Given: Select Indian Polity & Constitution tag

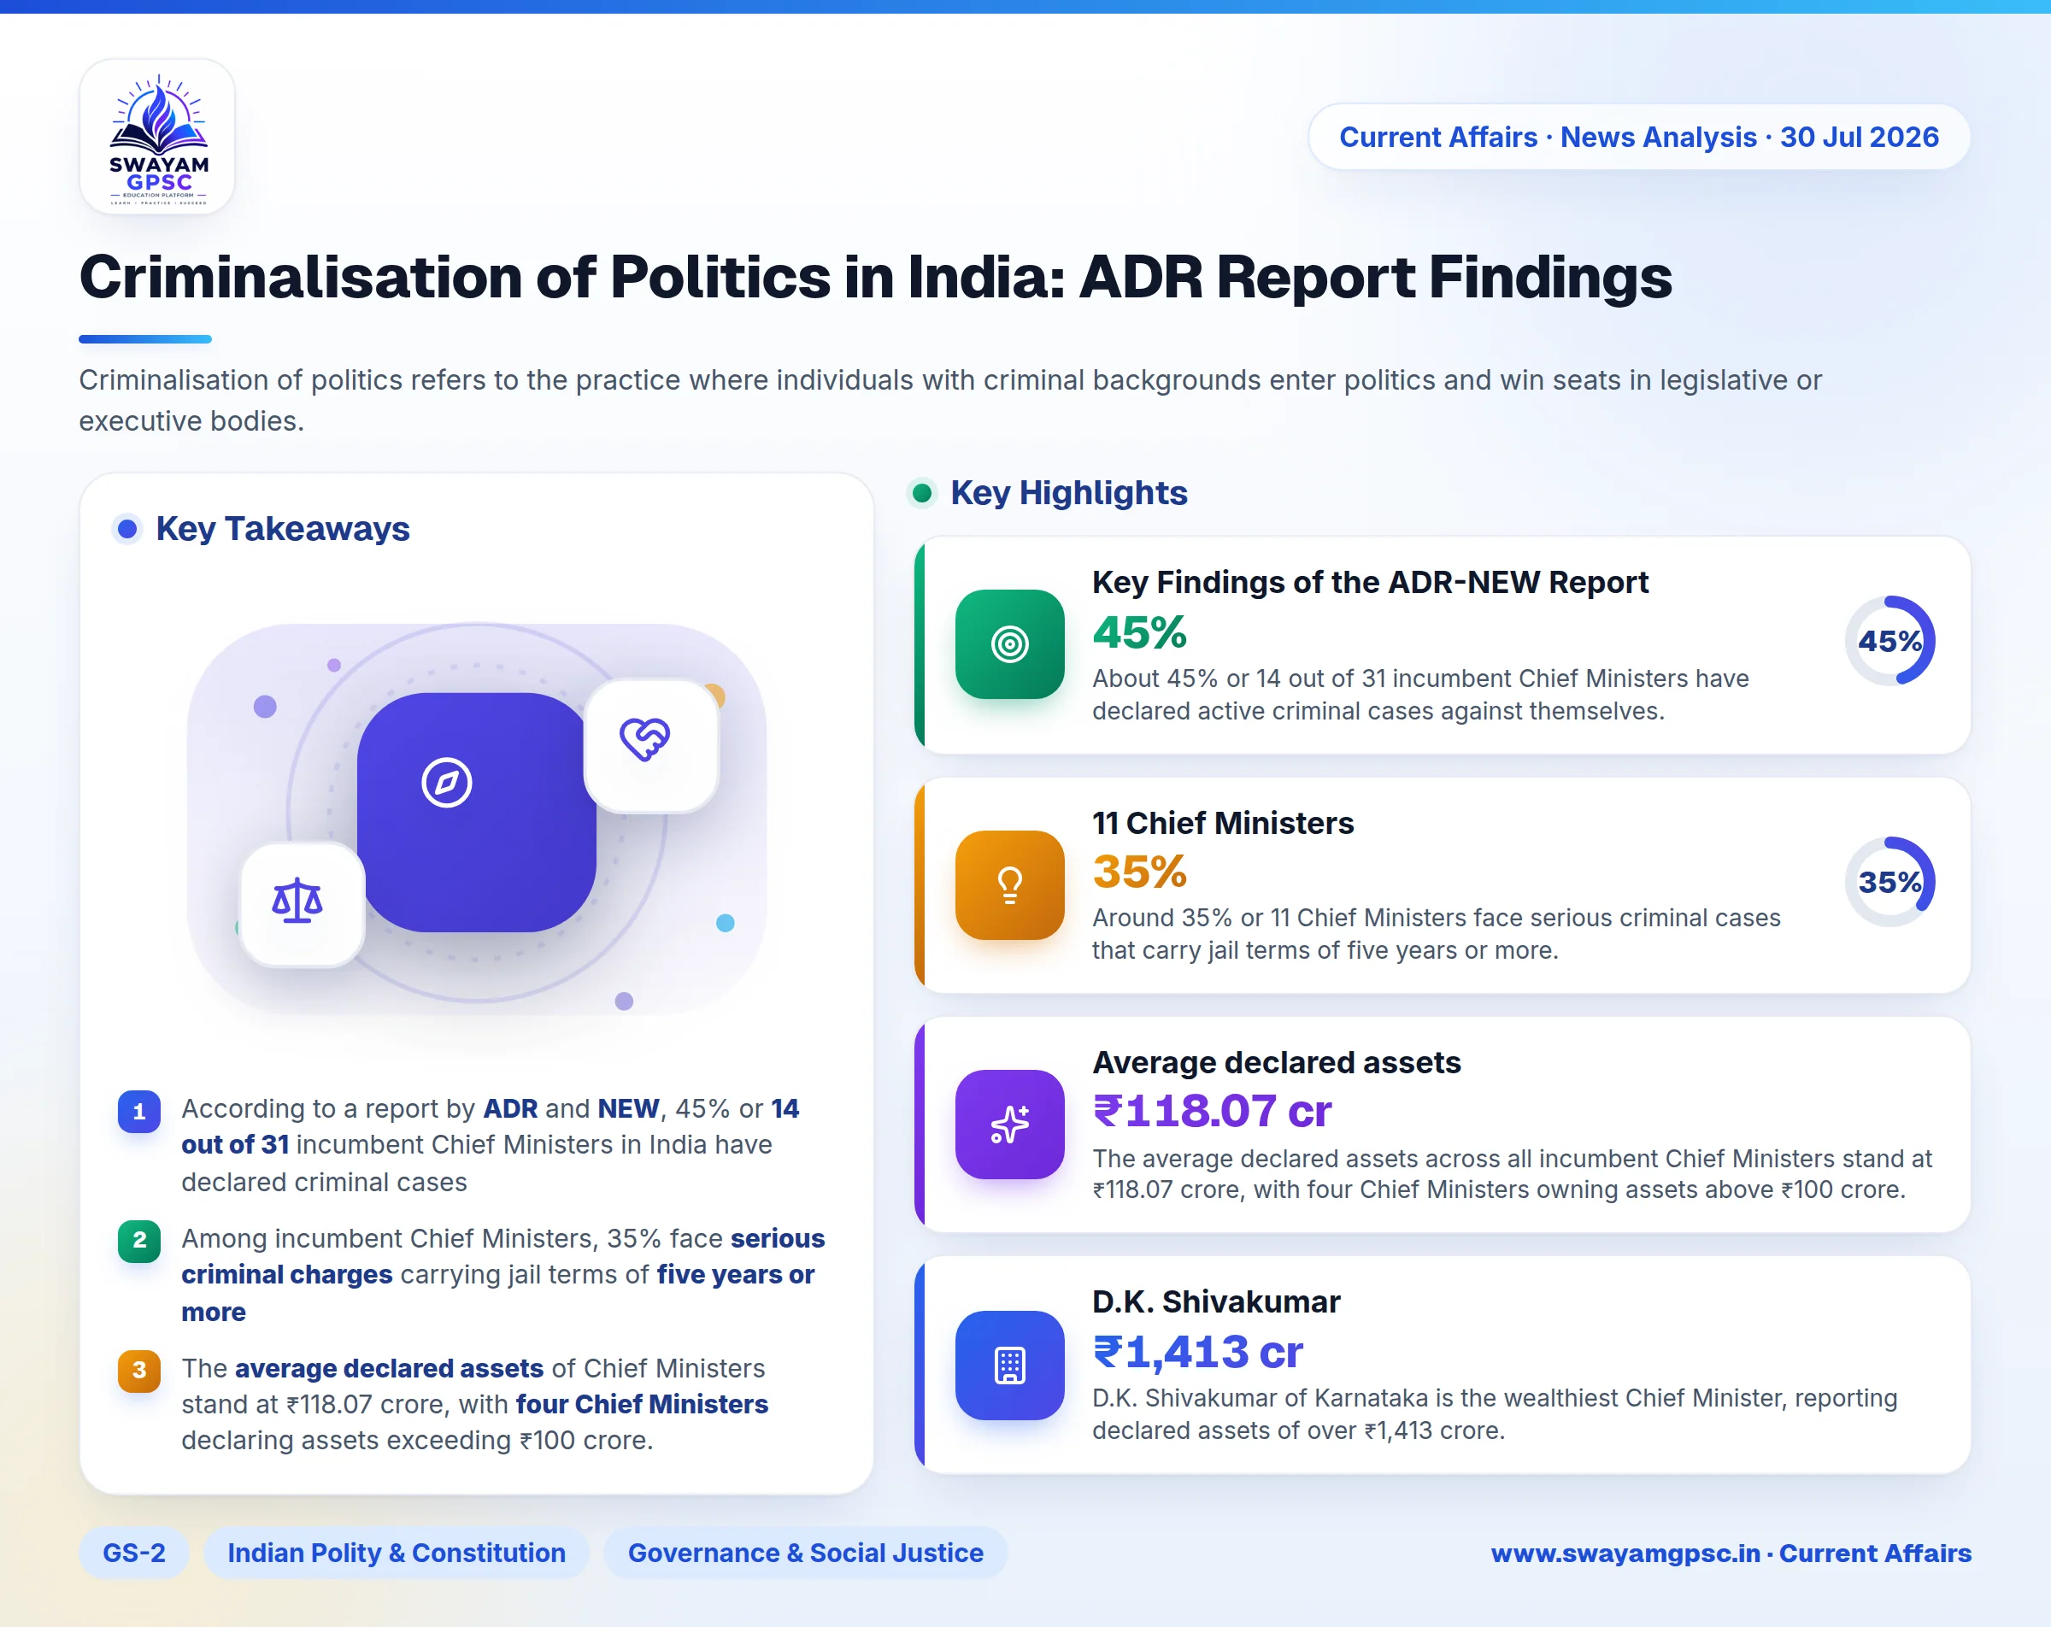Looking at the screenshot, I should click(397, 1553).
